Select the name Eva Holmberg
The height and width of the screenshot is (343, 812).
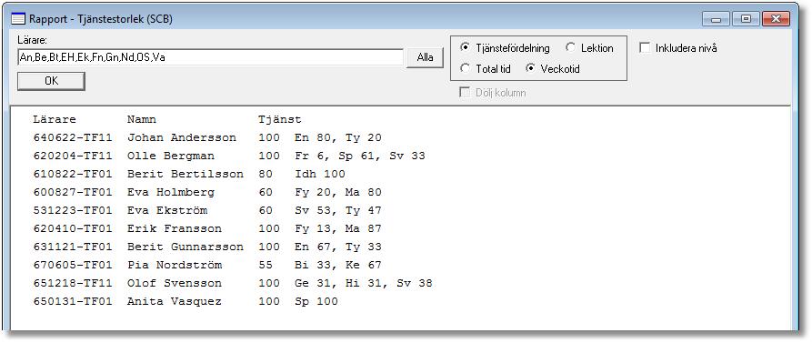[x=171, y=192]
